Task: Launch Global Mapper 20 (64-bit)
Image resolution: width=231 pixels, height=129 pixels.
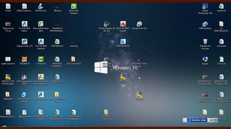Action: 106,24
